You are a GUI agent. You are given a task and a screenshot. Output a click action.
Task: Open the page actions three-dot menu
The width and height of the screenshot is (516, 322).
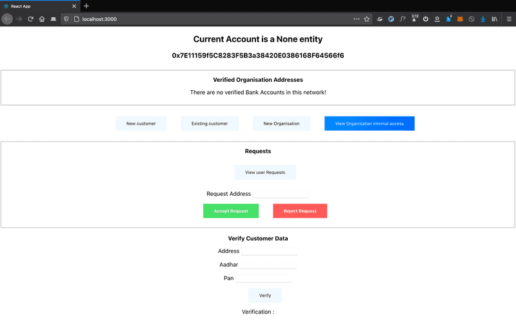click(x=357, y=19)
